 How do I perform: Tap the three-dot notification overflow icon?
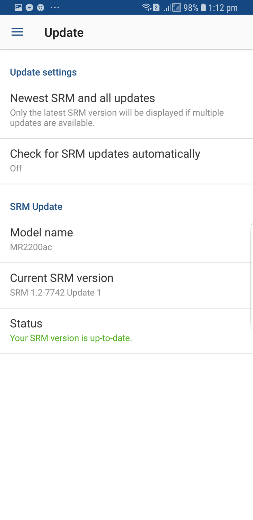coord(55,7)
